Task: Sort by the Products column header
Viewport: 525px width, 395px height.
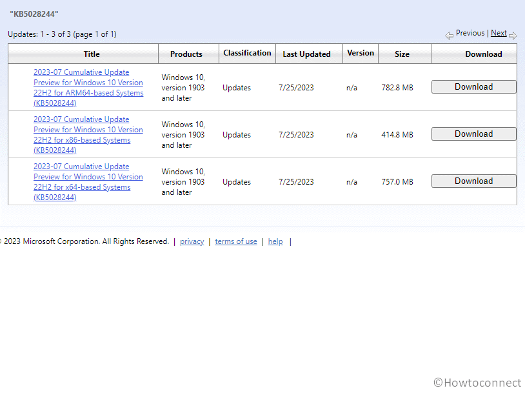Action: click(186, 54)
